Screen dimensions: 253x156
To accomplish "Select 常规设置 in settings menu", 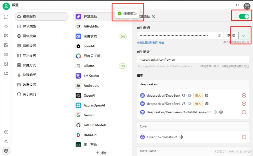I will tap(41, 46).
